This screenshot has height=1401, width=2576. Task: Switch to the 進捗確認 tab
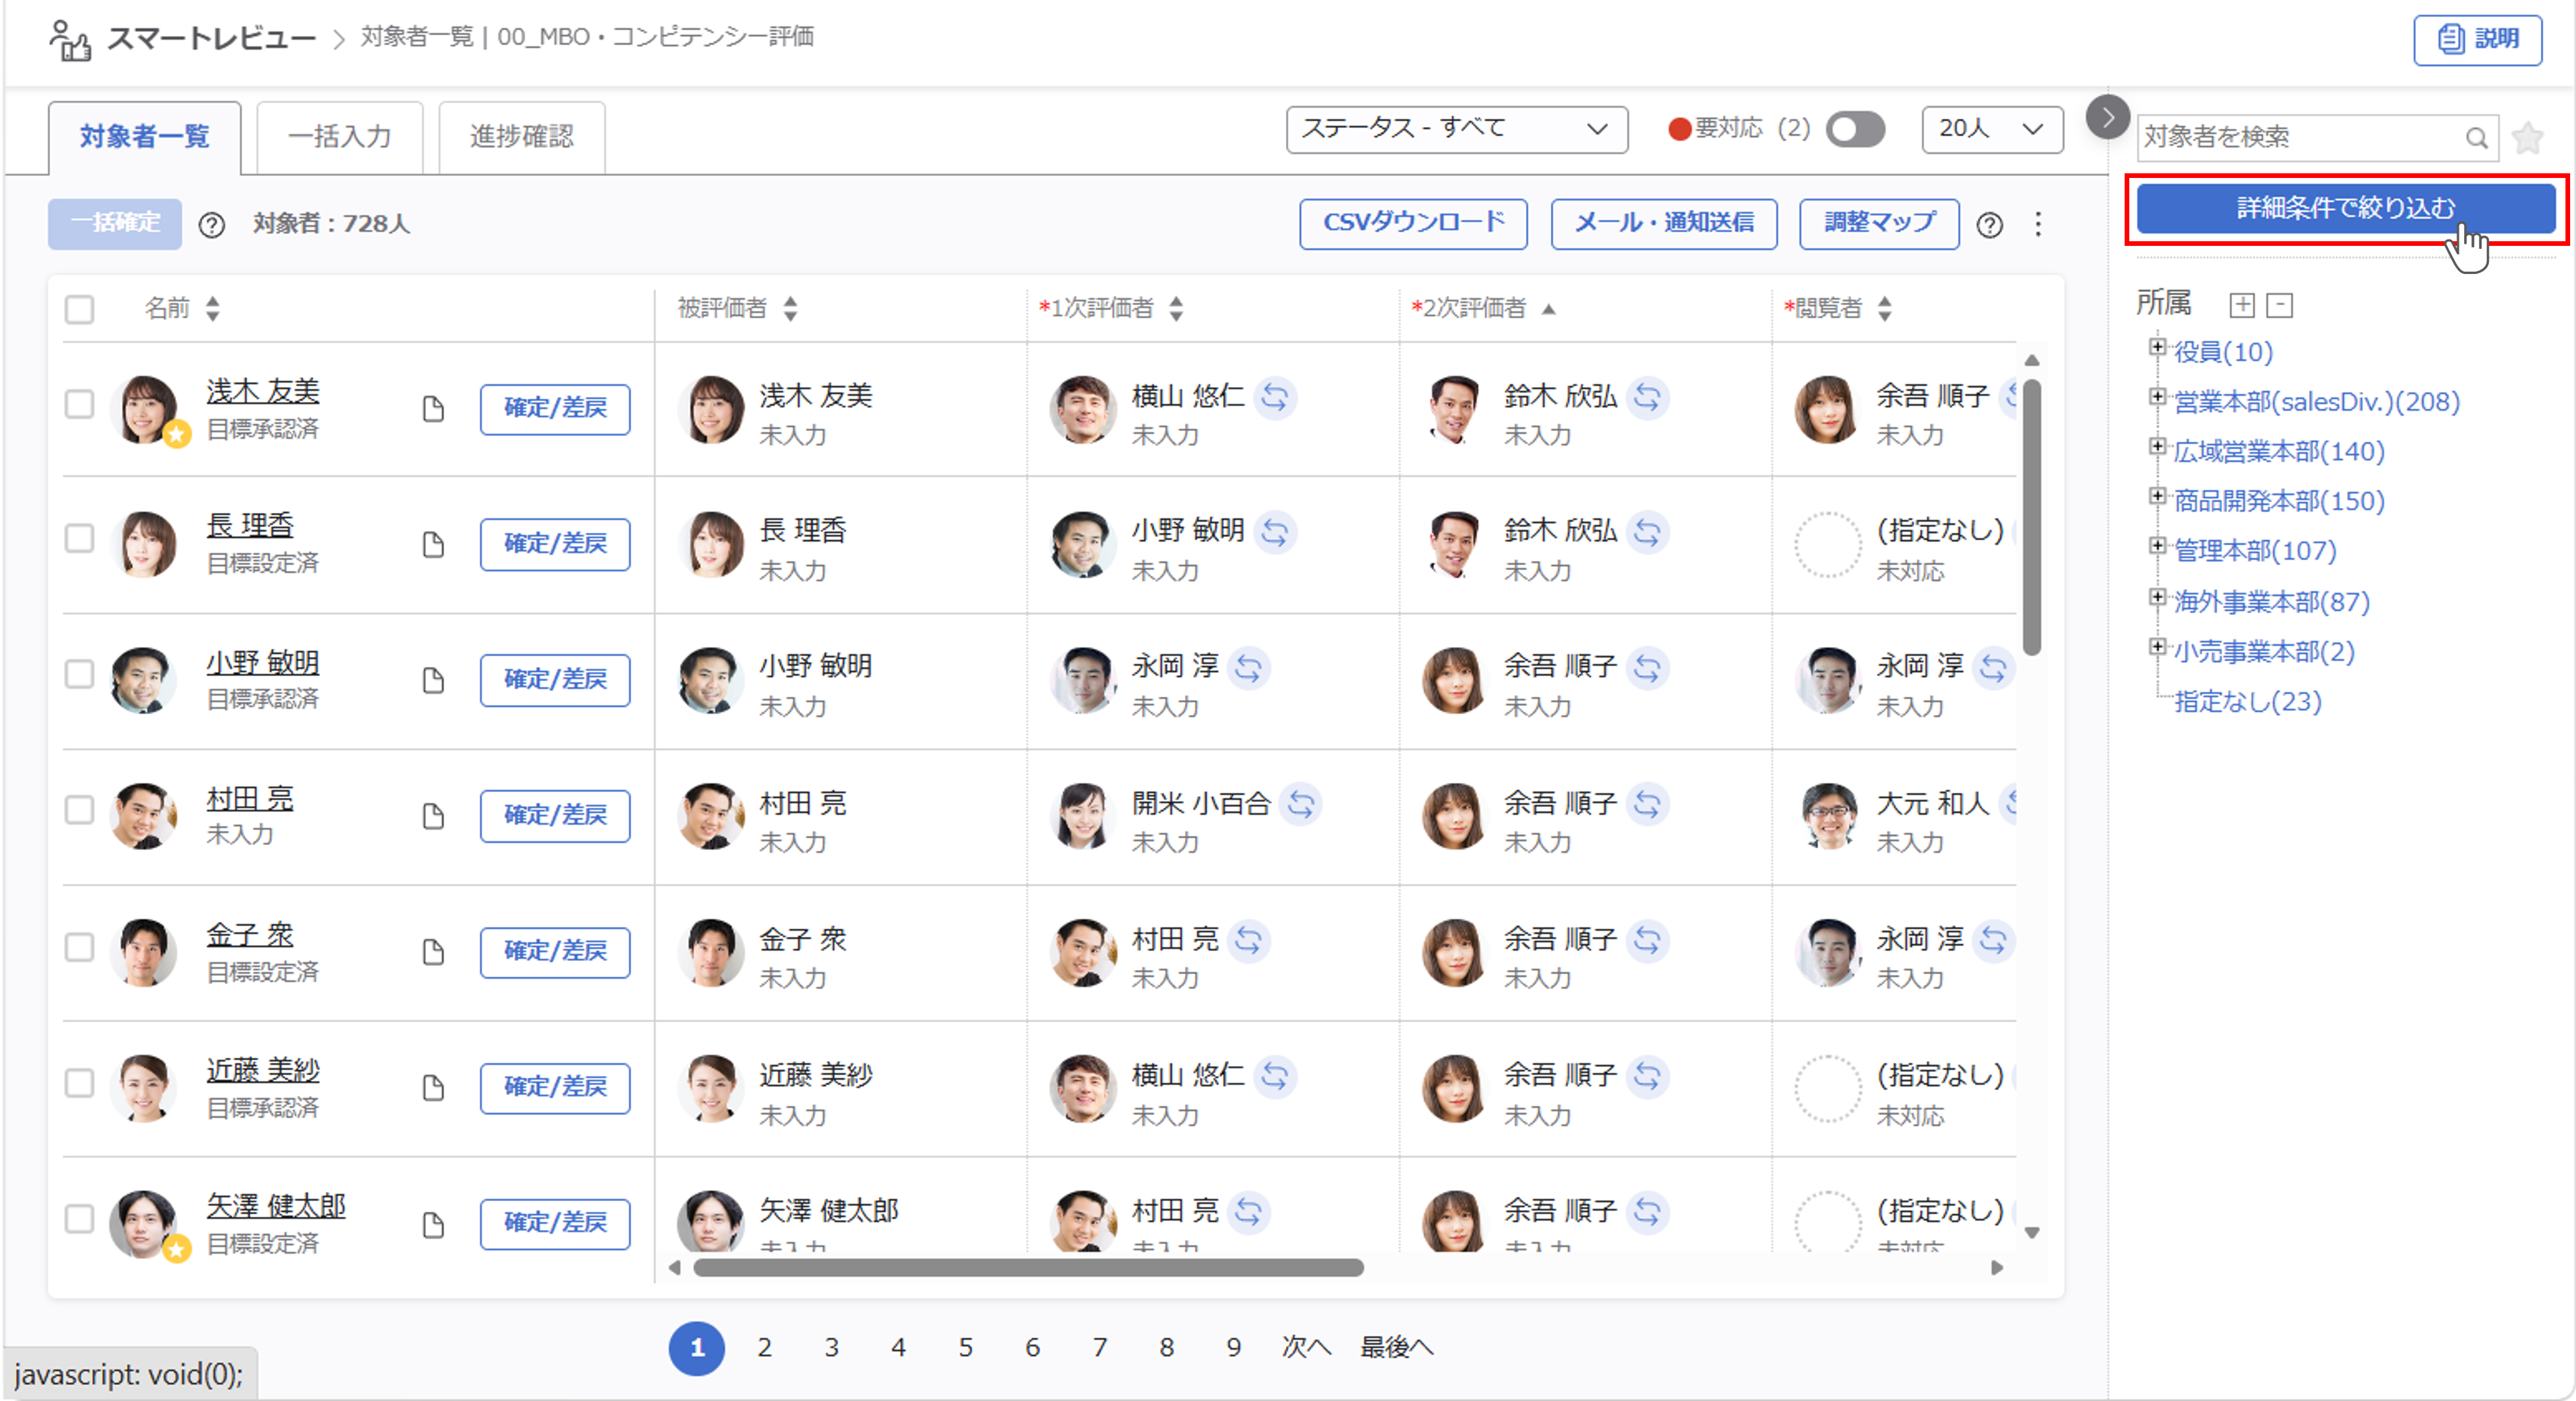(x=521, y=137)
